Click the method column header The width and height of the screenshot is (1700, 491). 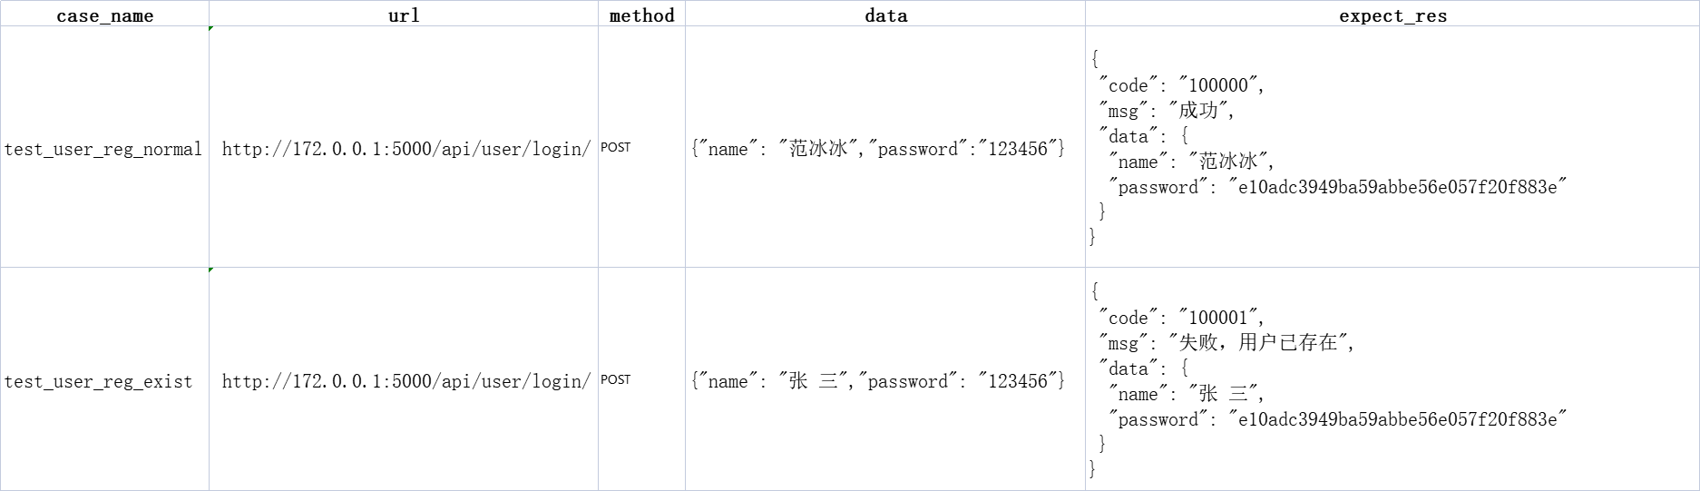tap(641, 14)
